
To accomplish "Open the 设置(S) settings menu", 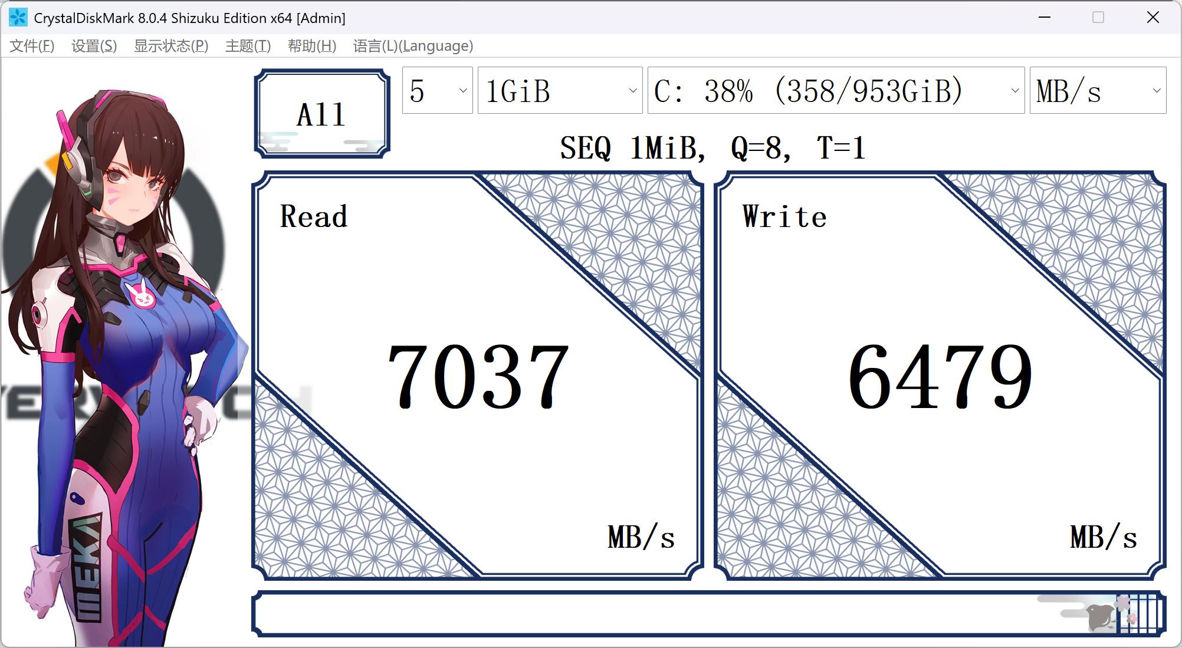I will tap(94, 46).
